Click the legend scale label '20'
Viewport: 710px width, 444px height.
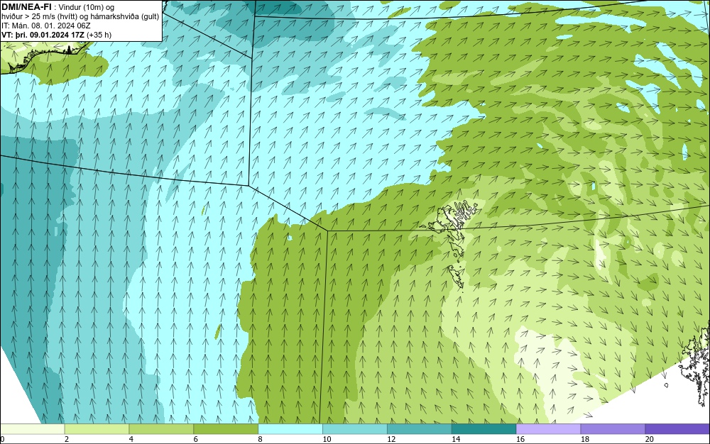tap(650, 439)
